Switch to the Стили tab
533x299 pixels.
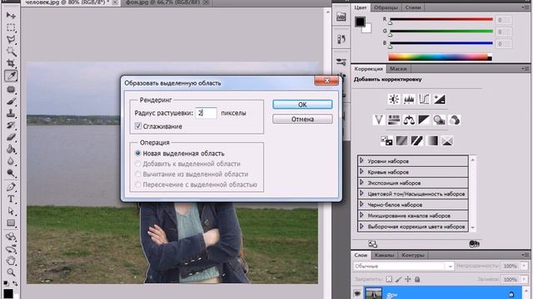413,7
